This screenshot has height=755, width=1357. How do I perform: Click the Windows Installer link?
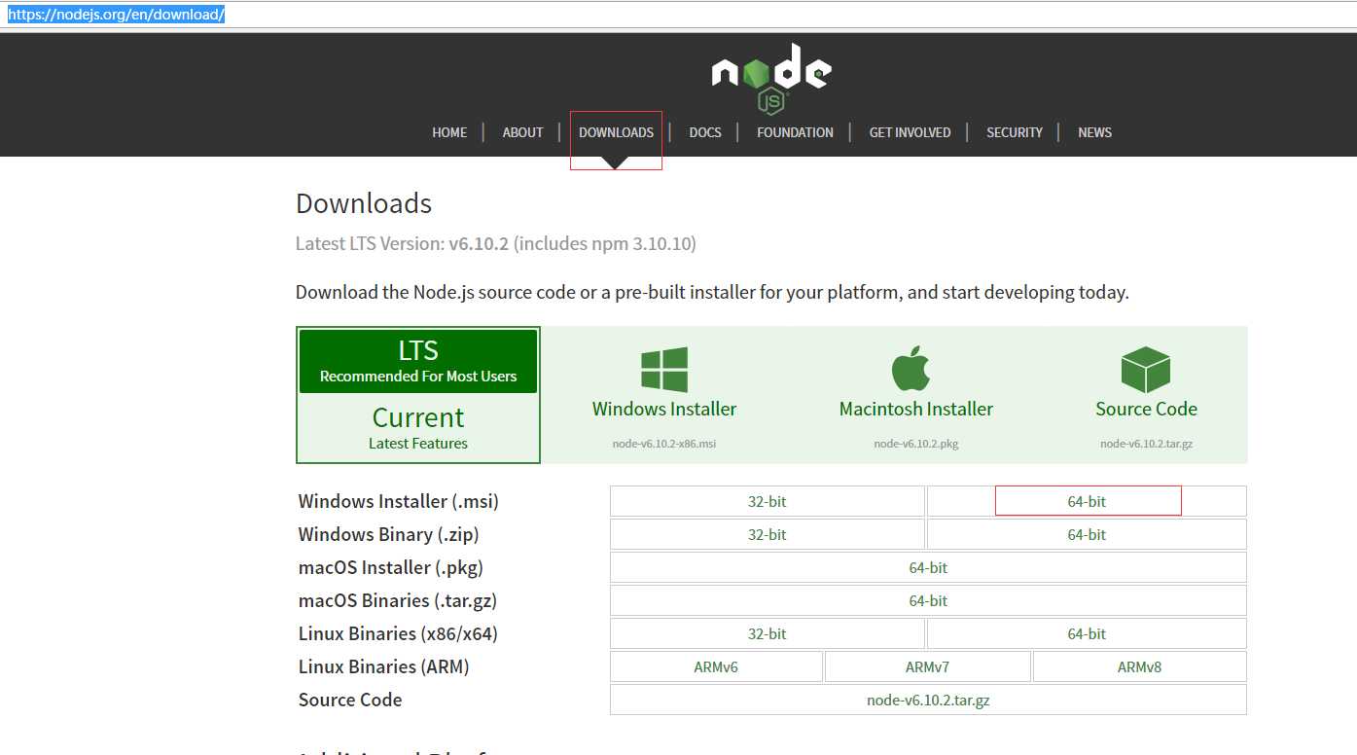click(664, 409)
